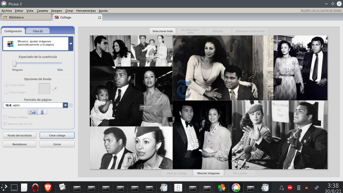This screenshot has height=193, width=343.
Task: Open the notifications bell in the tray
Action: [x=282, y=188]
